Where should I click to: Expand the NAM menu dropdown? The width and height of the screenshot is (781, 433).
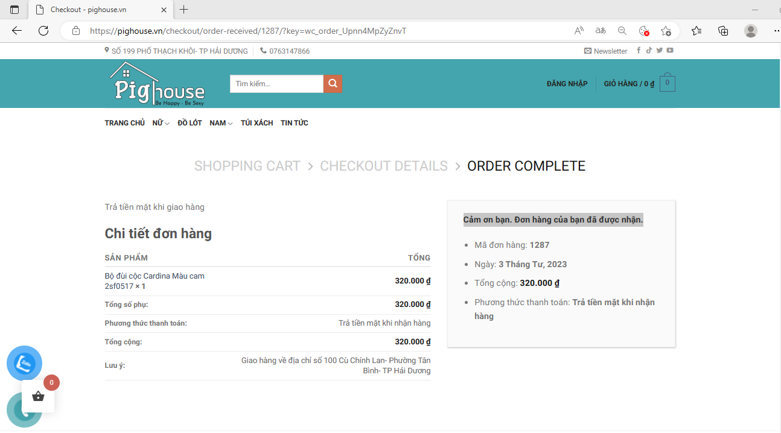pos(221,123)
